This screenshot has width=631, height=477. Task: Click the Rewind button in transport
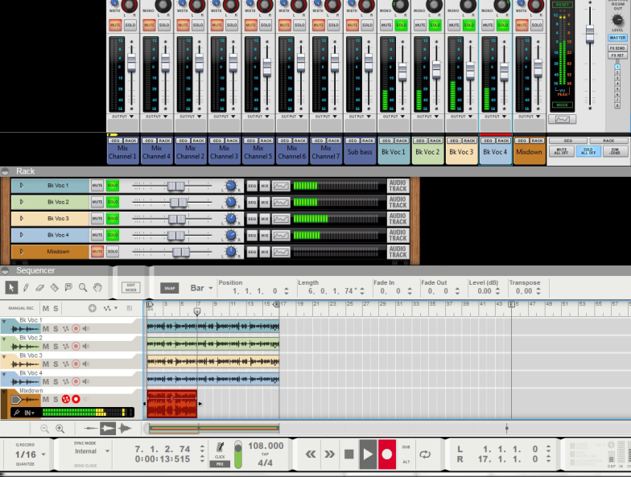click(x=310, y=454)
